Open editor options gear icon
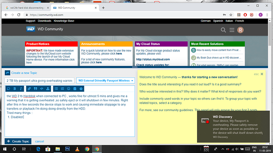 (x=81, y=89)
